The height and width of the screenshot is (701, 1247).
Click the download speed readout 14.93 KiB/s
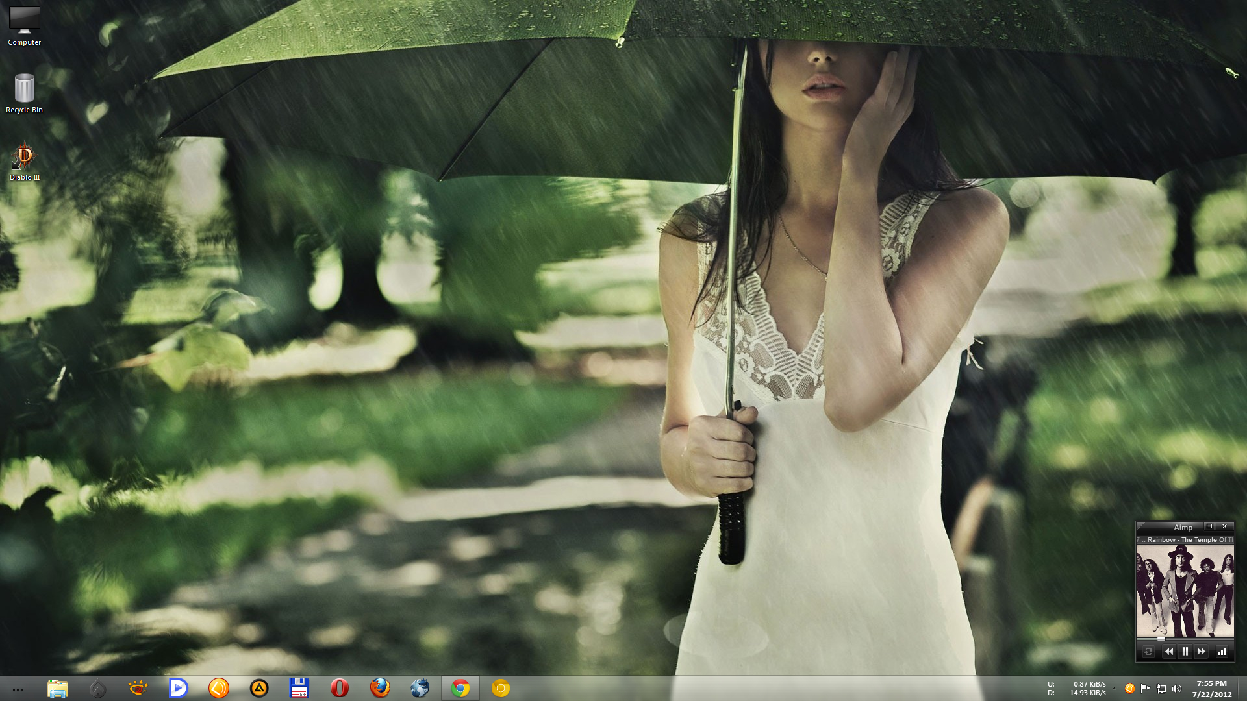[x=1088, y=693]
